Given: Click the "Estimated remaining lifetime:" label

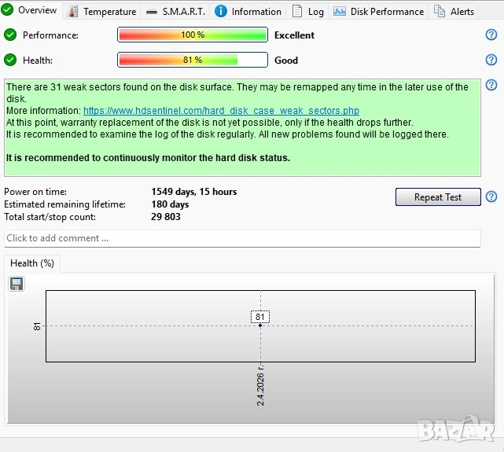Looking at the screenshot, I should pyautogui.click(x=64, y=204).
